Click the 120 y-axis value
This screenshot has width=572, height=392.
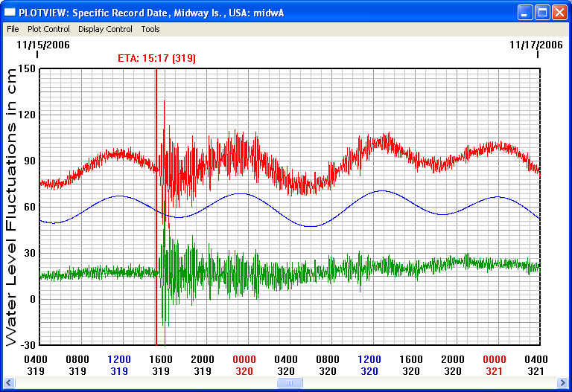[27, 115]
